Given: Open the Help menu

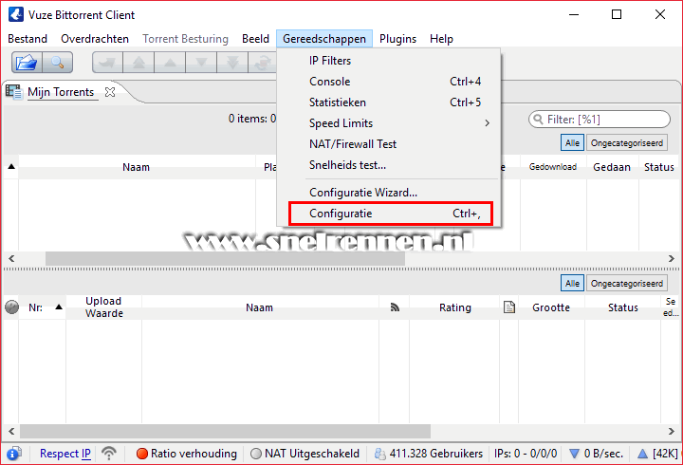Looking at the screenshot, I should coord(441,39).
